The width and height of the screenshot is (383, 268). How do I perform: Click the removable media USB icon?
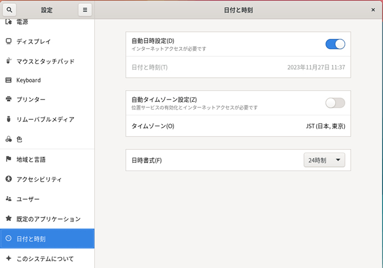click(8, 119)
